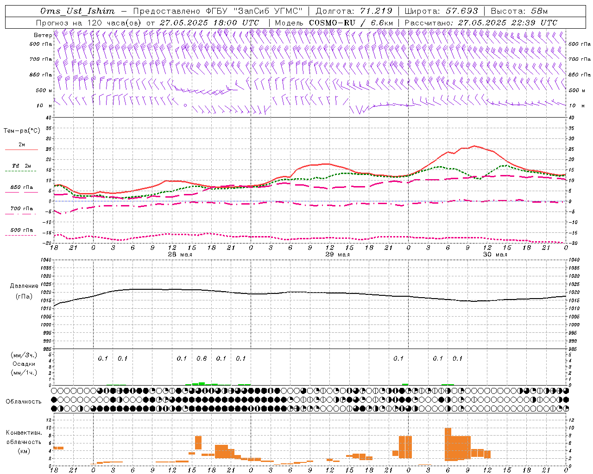Click the (мм/1ч.) precipitation unit label

(24, 373)
